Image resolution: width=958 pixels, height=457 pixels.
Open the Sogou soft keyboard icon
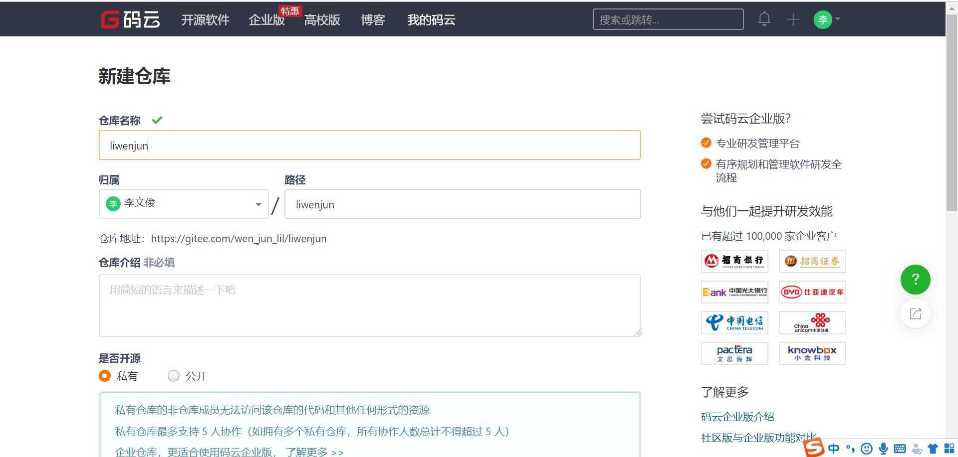click(900, 449)
